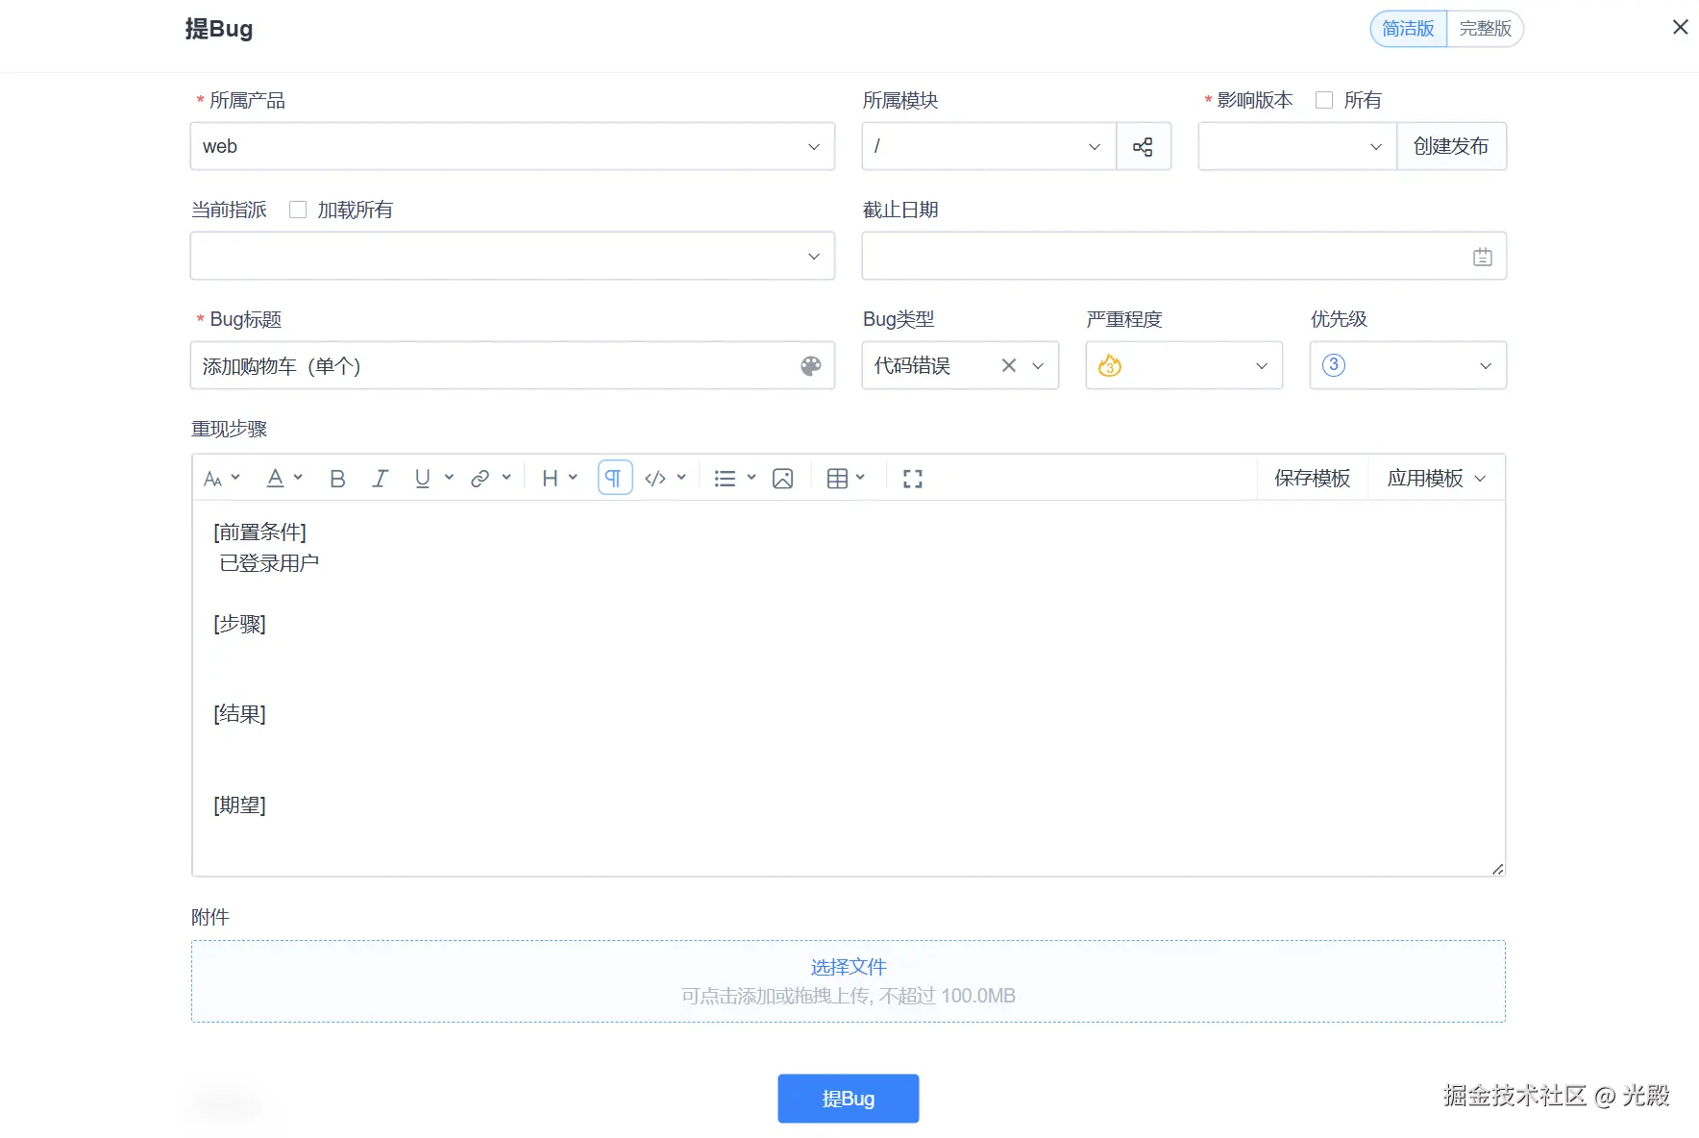
Task: Click the 选择文件 upload link
Action: (849, 967)
